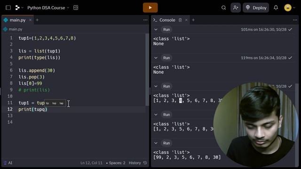Click Run label above the [99, 2, 3 output

pos(166,143)
